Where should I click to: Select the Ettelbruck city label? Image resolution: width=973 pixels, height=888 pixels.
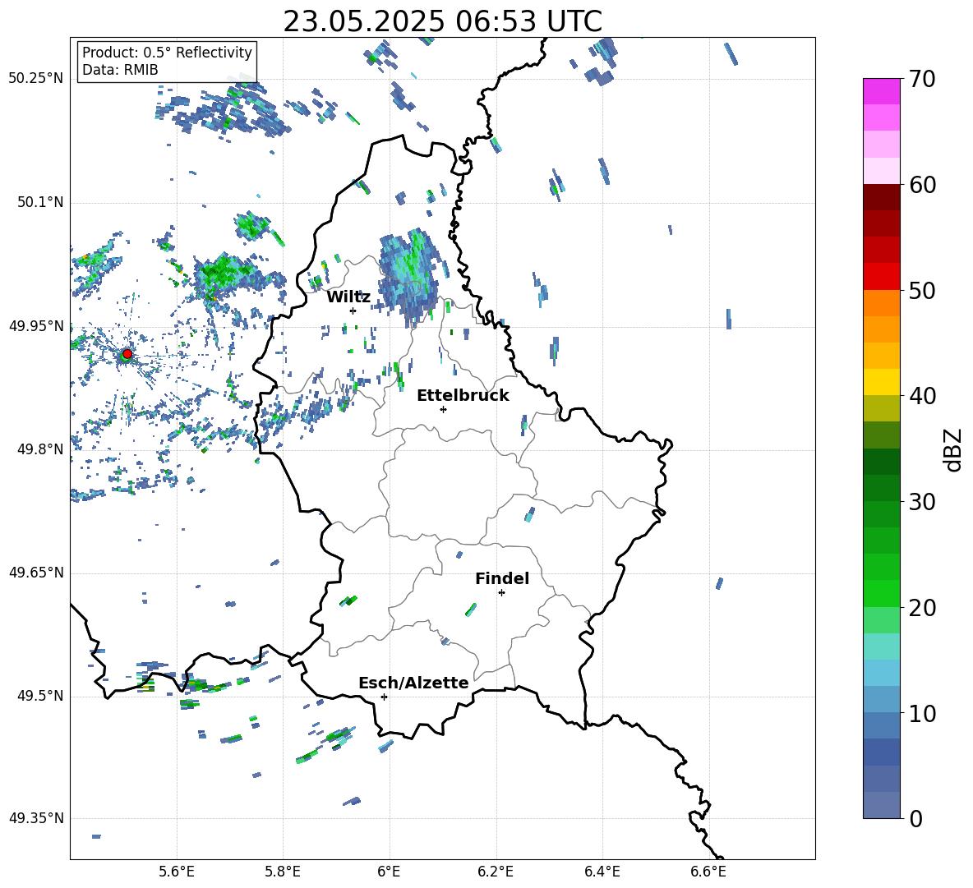(463, 396)
